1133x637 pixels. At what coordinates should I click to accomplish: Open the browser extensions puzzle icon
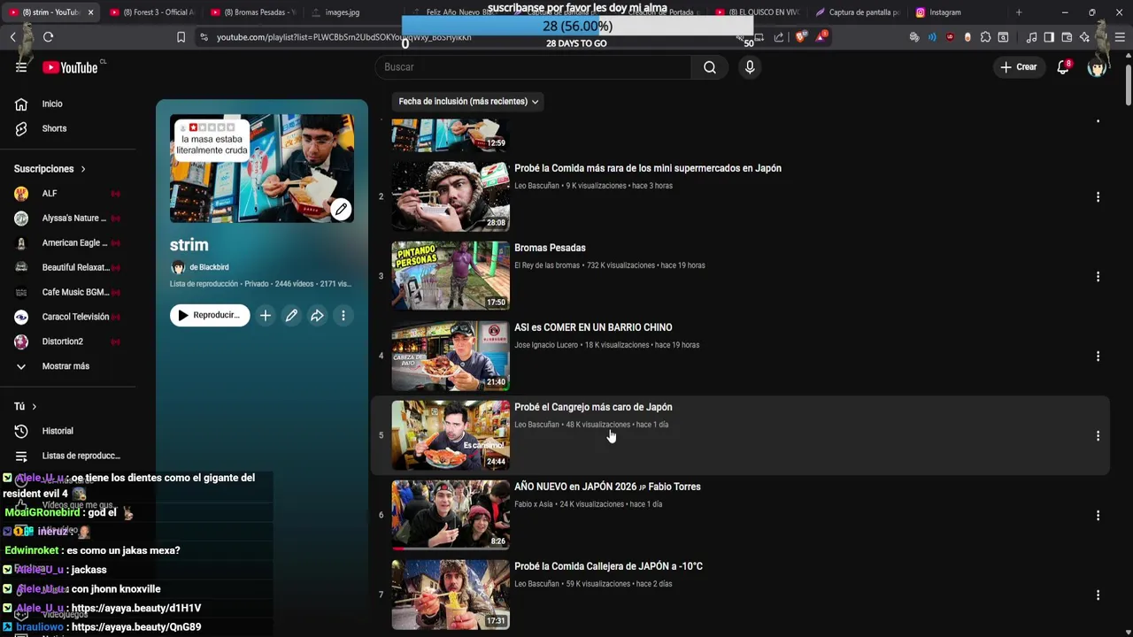pyautogui.click(x=985, y=37)
